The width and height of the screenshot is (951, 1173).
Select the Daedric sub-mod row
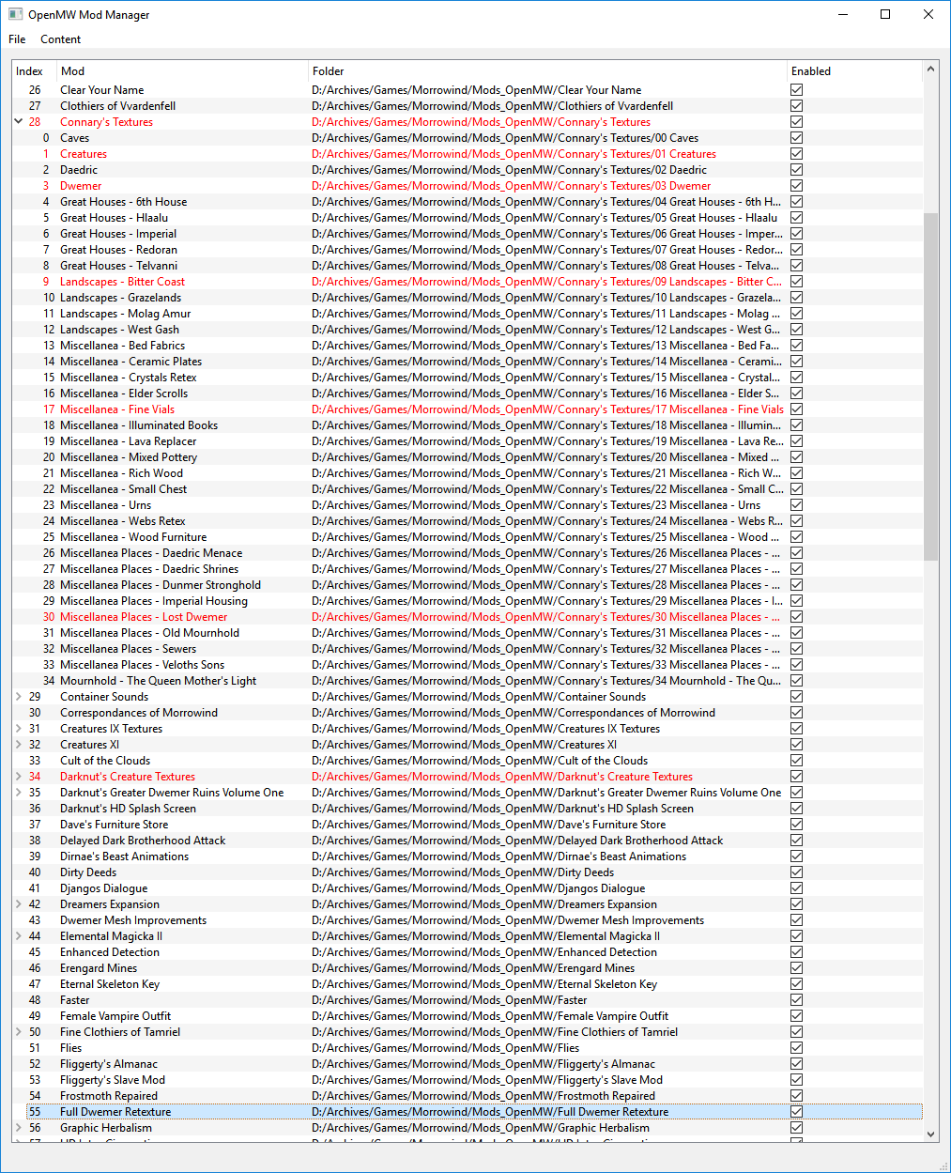click(468, 170)
